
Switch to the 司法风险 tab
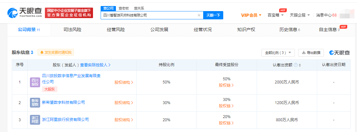point(72,30)
